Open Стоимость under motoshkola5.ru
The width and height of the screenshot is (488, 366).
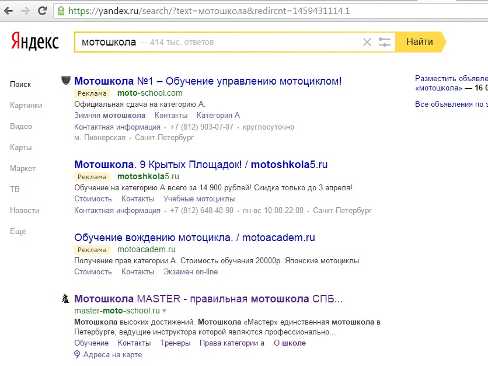pyautogui.click(x=93, y=199)
